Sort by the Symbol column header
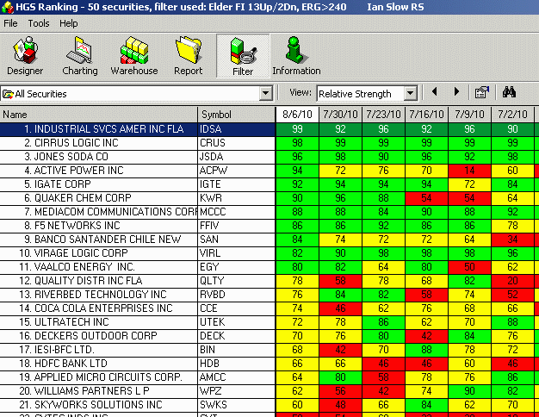Image resolution: width=539 pixels, height=417 pixels. [x=237, y=115]
